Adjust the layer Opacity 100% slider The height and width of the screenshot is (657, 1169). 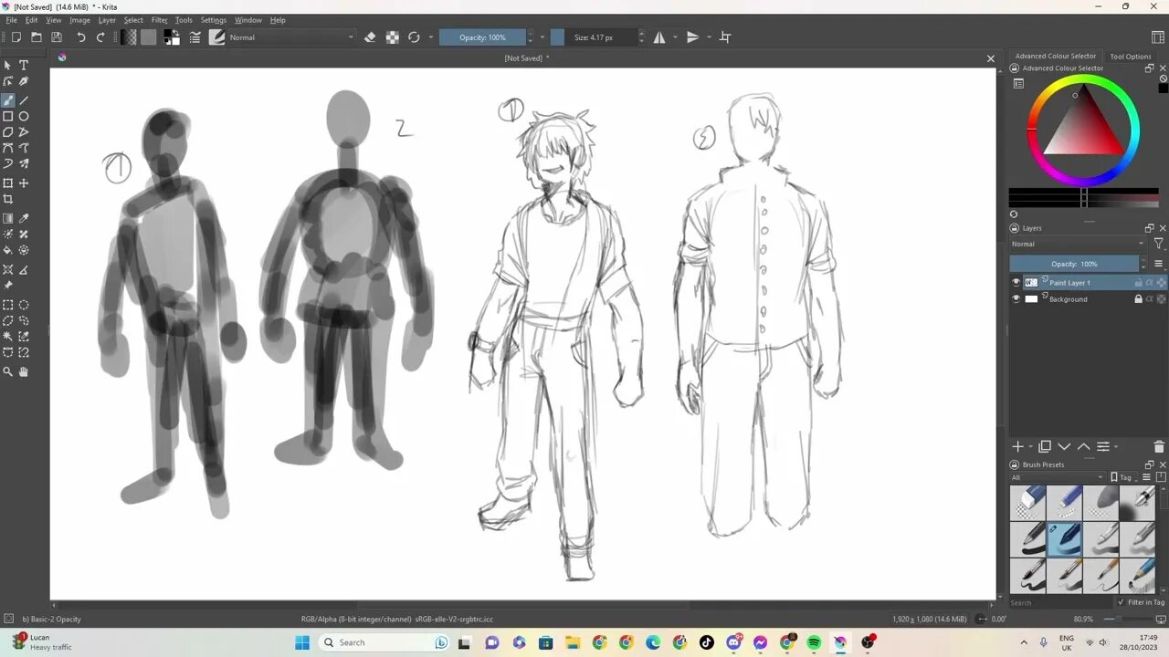click(x=1074, y=264)
